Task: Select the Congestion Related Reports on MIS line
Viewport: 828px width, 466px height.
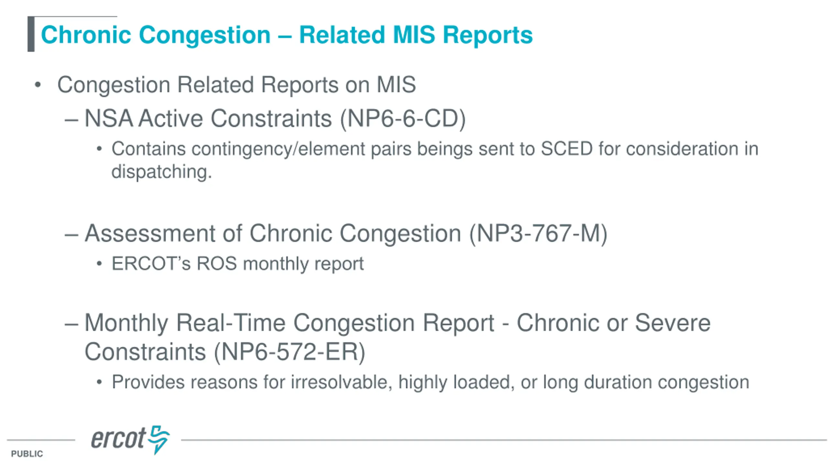Action: [236, 85]
